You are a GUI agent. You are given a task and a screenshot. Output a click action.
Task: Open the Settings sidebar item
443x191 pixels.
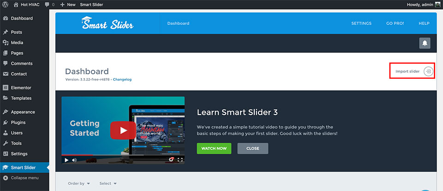(19, 154)
